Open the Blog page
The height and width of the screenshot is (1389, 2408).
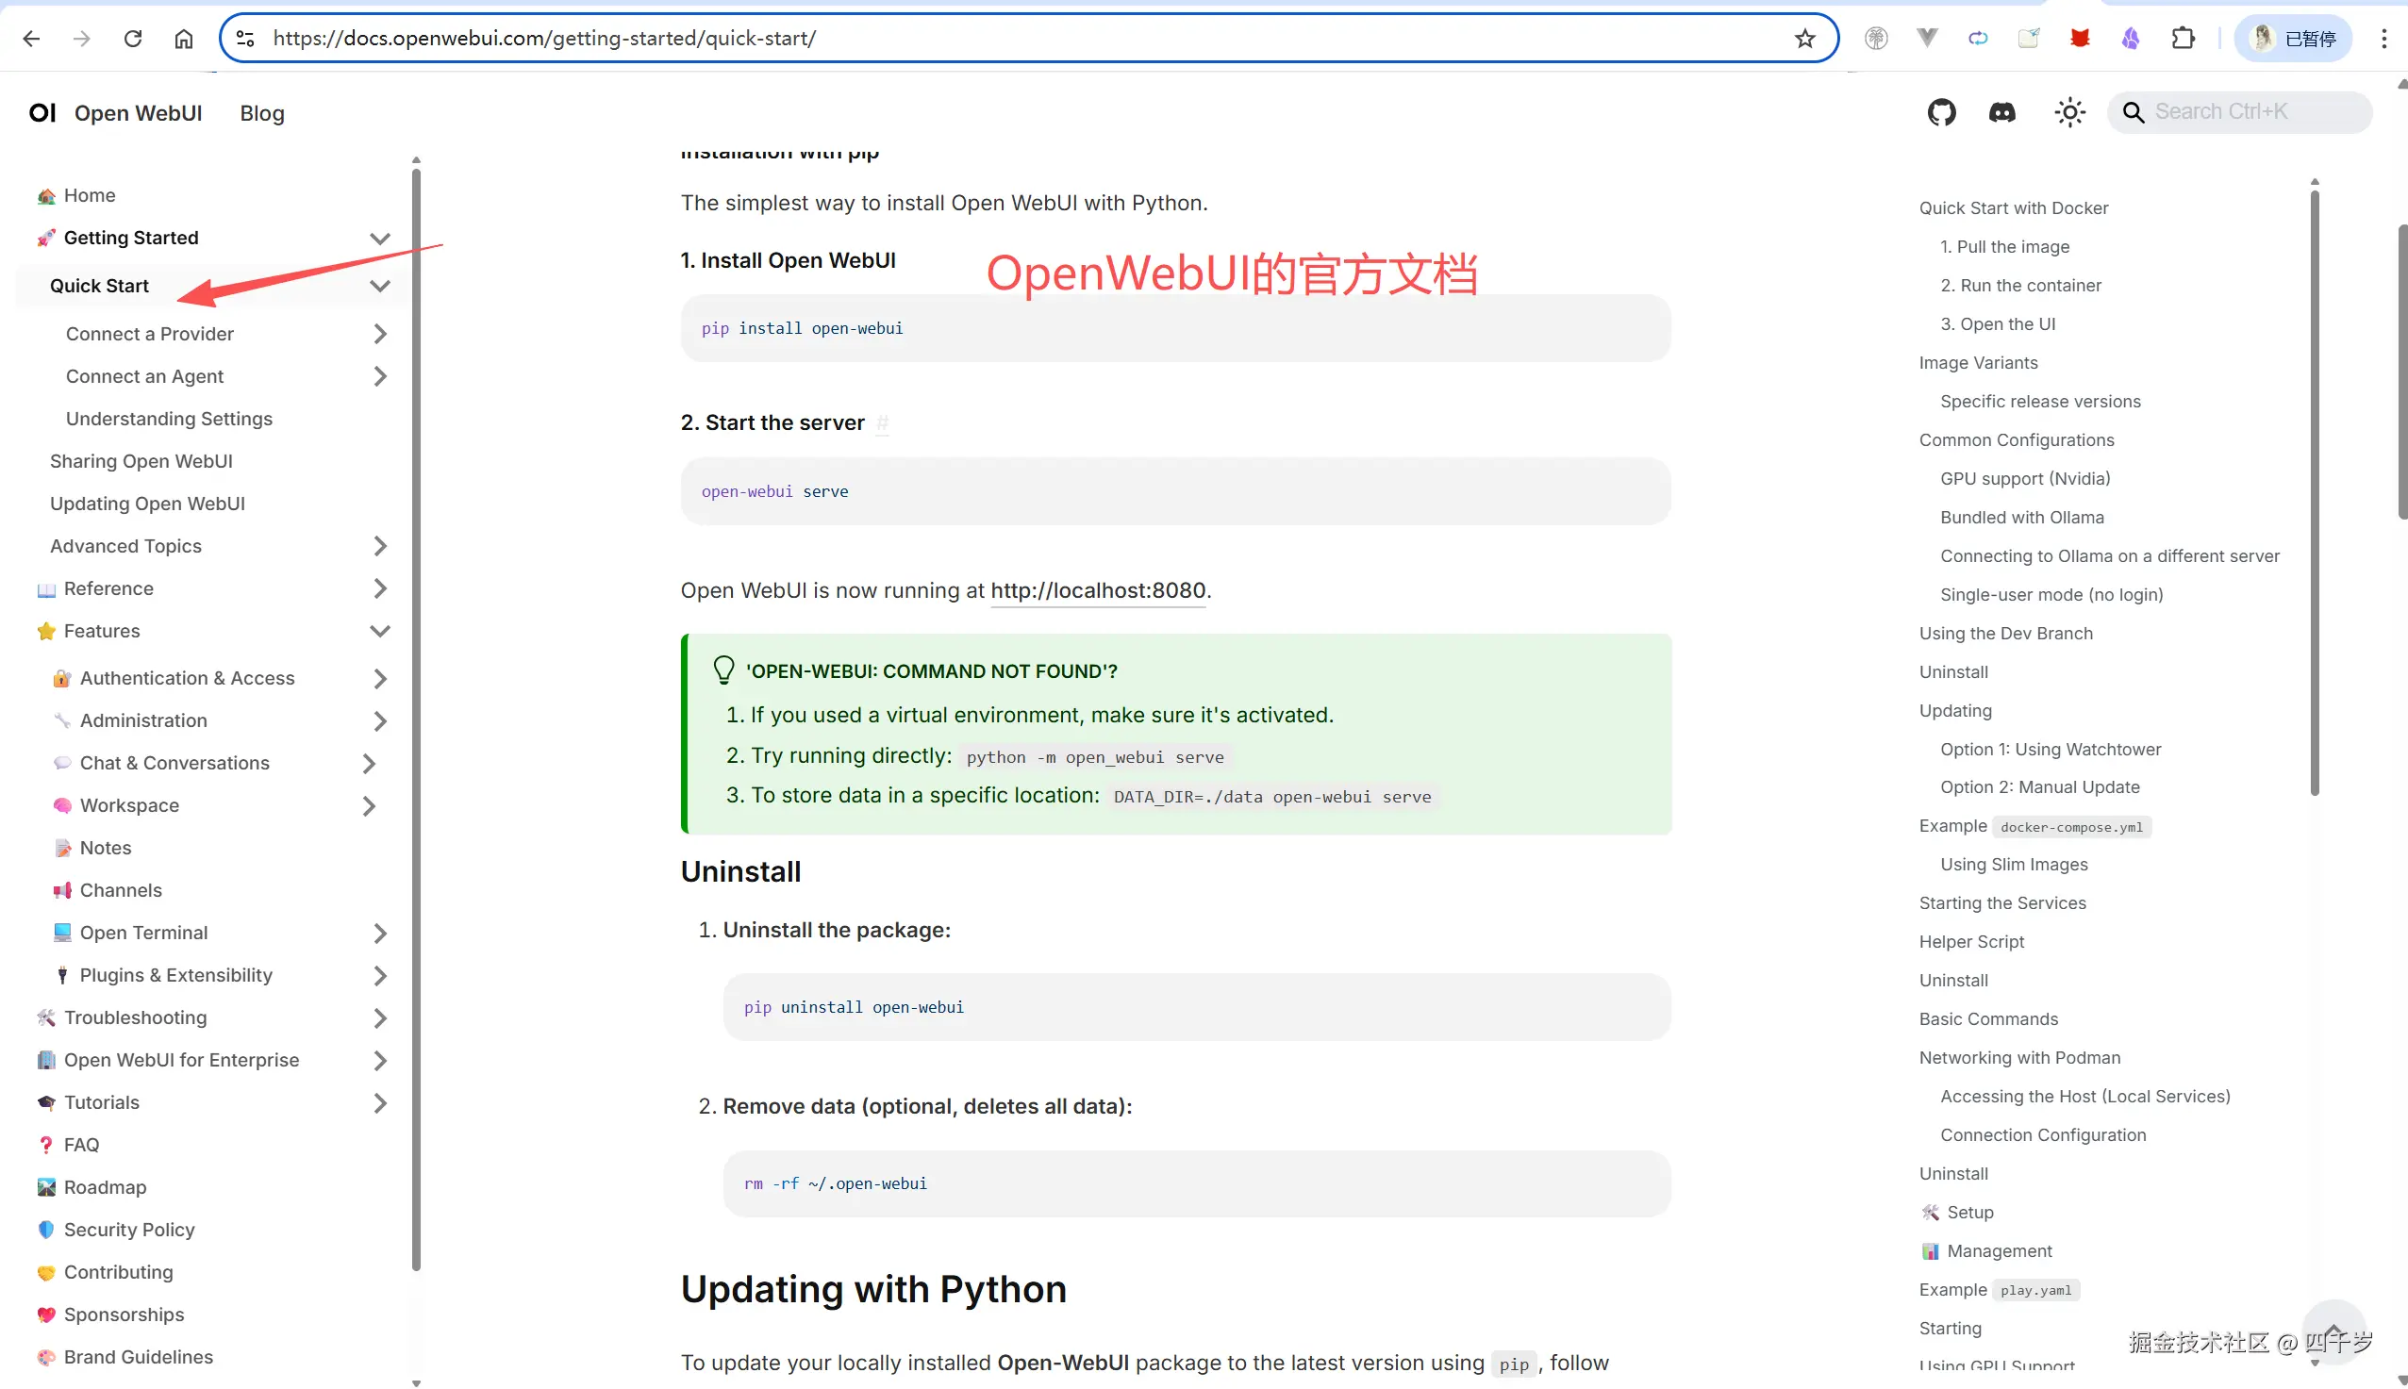(x=261, y=112)
